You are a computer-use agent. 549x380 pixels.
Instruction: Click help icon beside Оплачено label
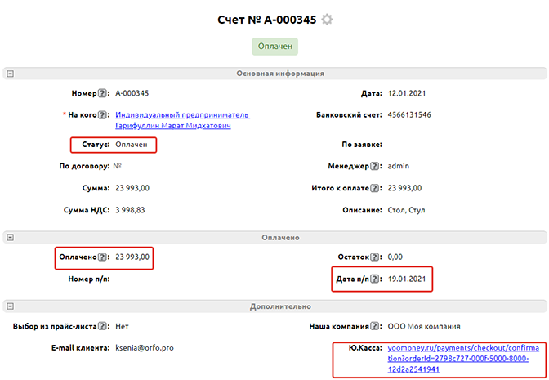(104, 257)
